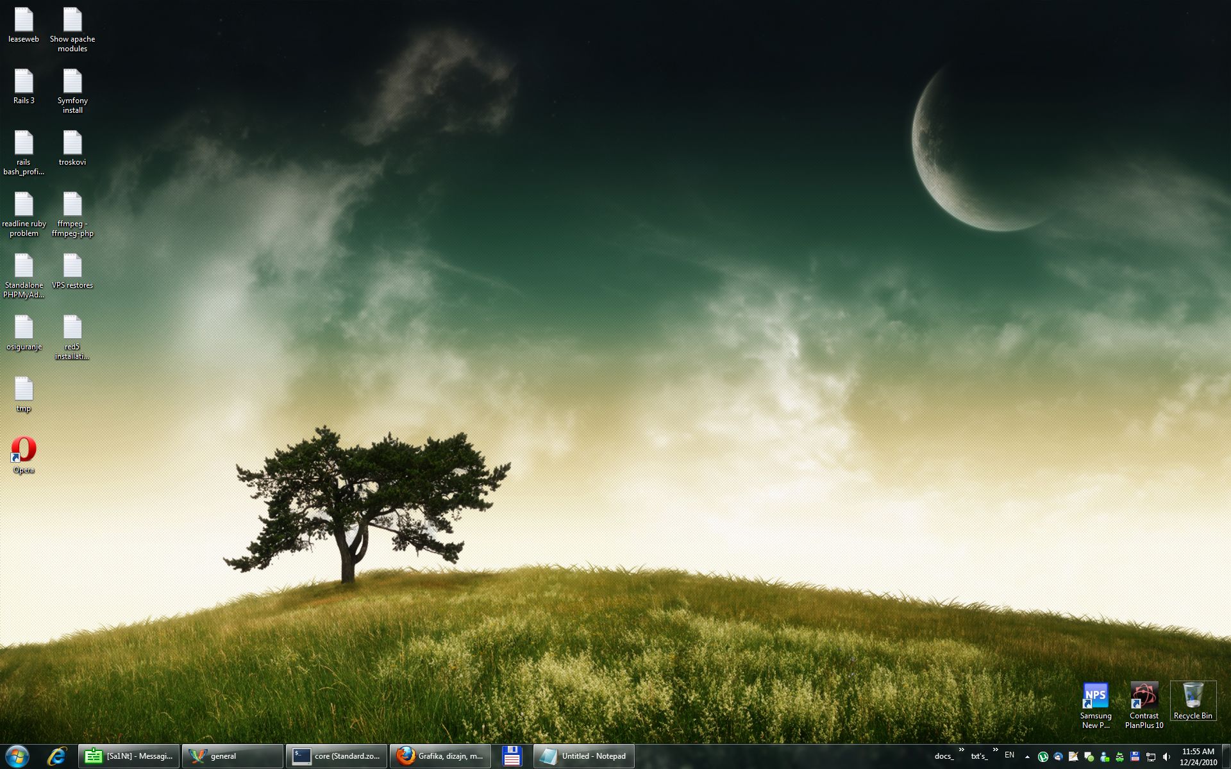Open the uTorrent tray icon
Screen dimensions: 1231x769
pyautogui.click(x=1043, y=757)
